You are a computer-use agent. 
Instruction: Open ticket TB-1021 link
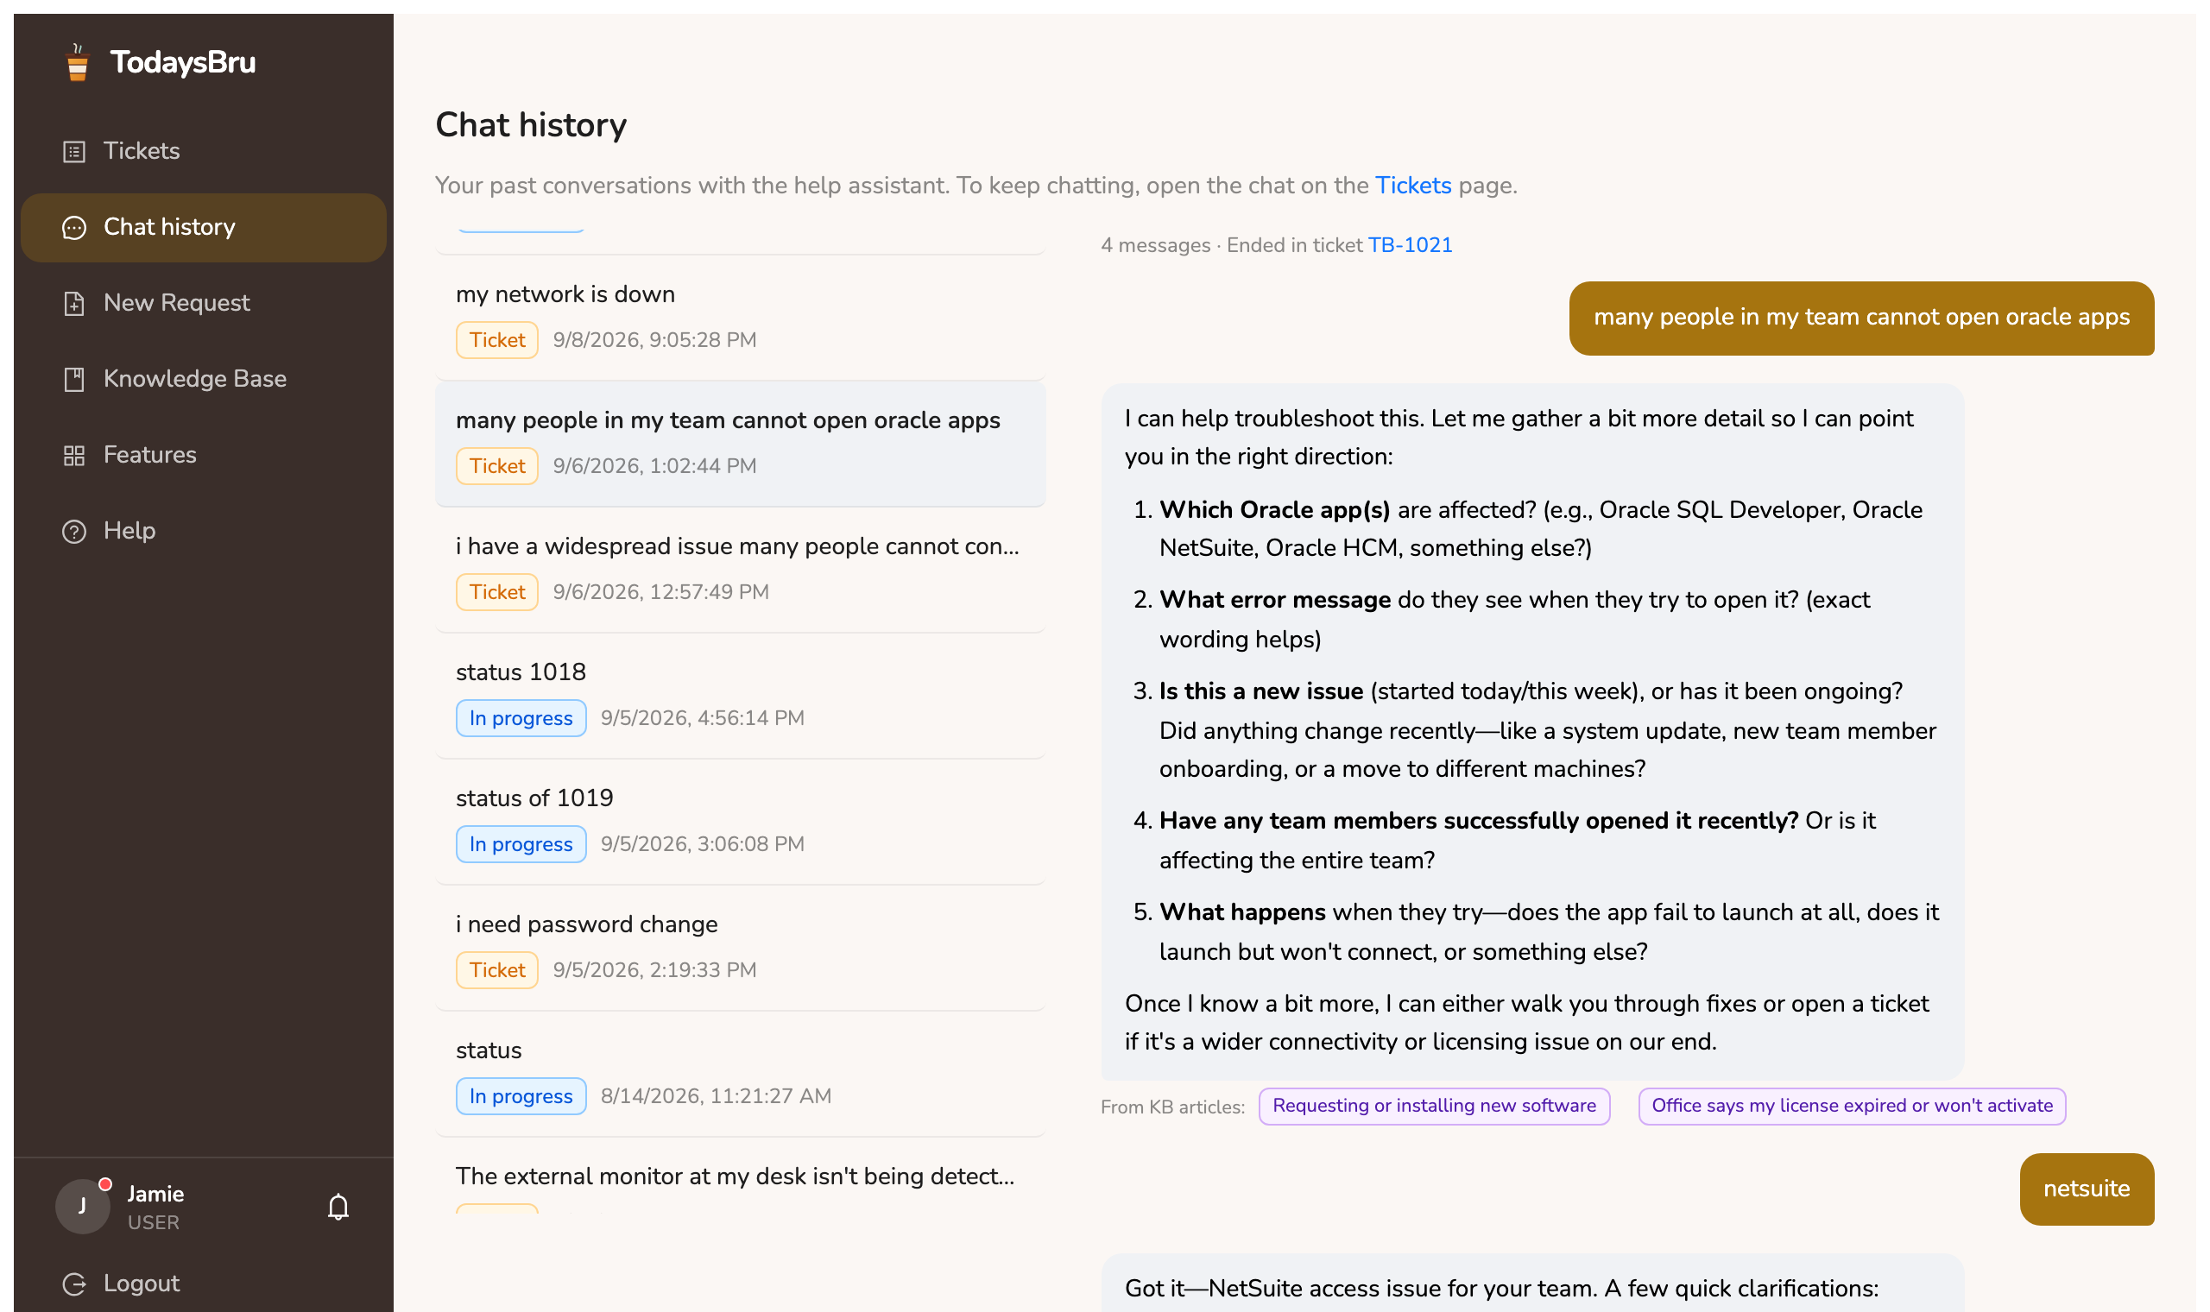(1411, 246)
